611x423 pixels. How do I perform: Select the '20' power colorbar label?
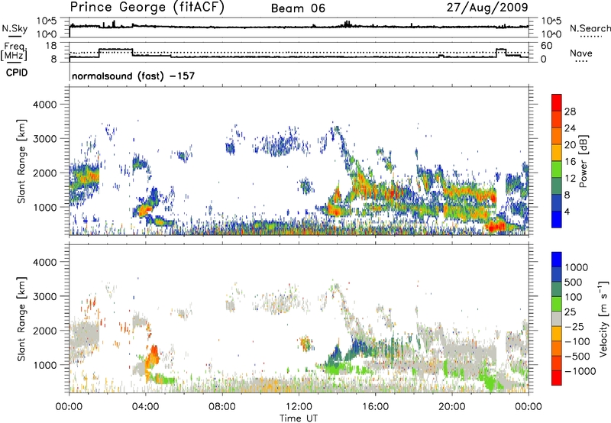coord(570,145)
